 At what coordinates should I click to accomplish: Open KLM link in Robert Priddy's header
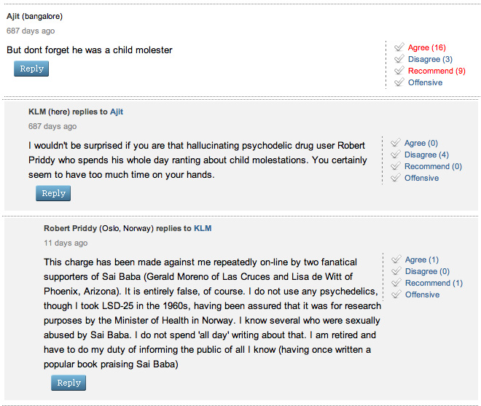click(203, 228)
